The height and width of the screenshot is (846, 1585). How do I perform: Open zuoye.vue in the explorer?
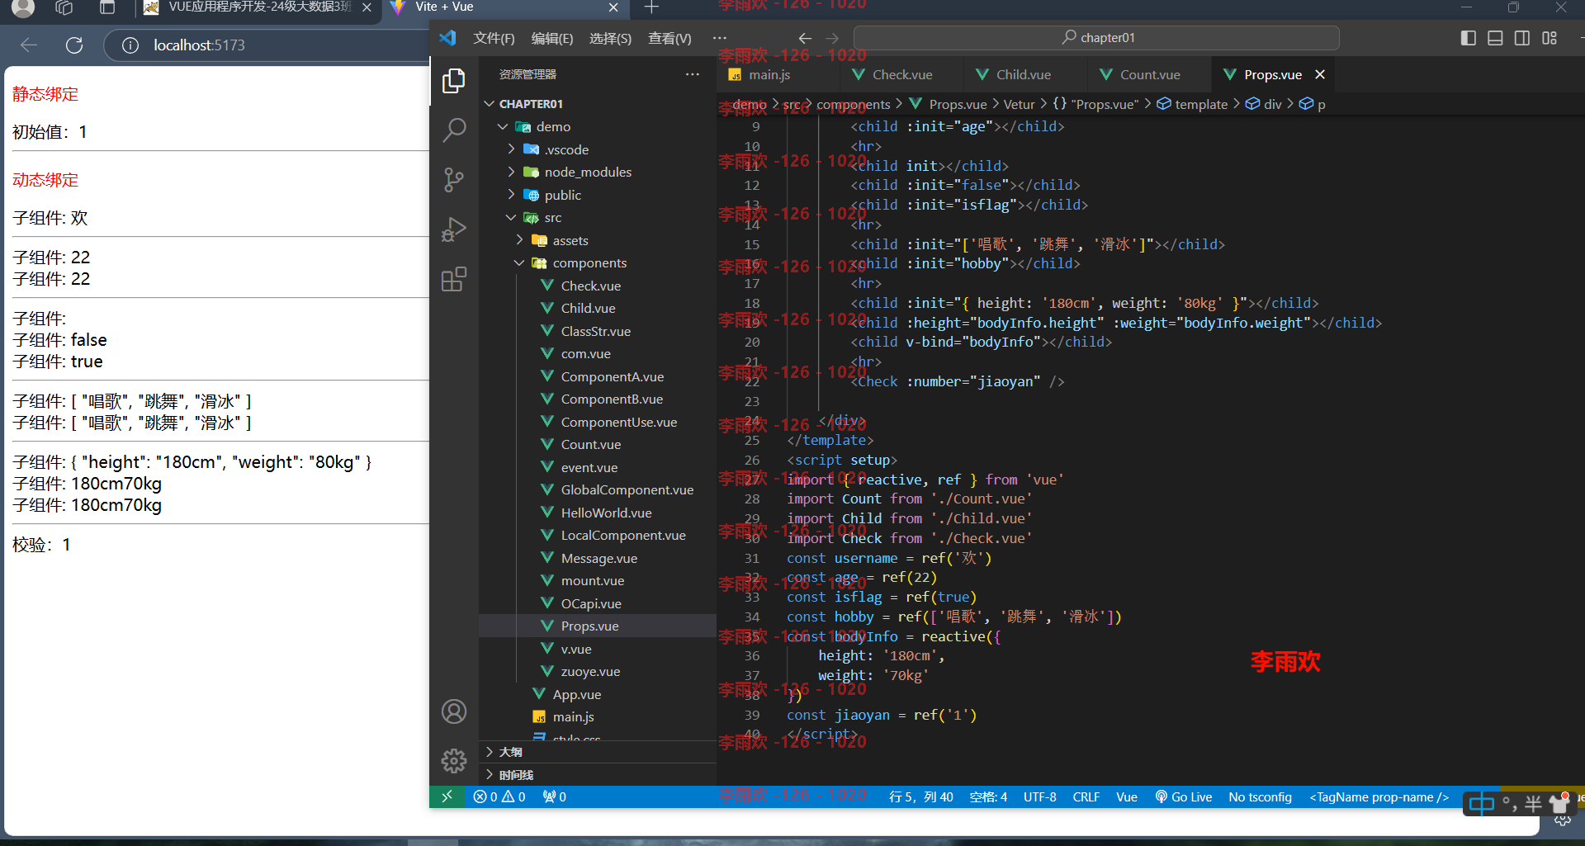pyautogui.click(x=597, y=671)
